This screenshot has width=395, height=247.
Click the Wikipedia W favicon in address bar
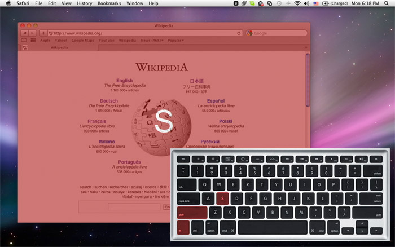(x=51, y=33)
